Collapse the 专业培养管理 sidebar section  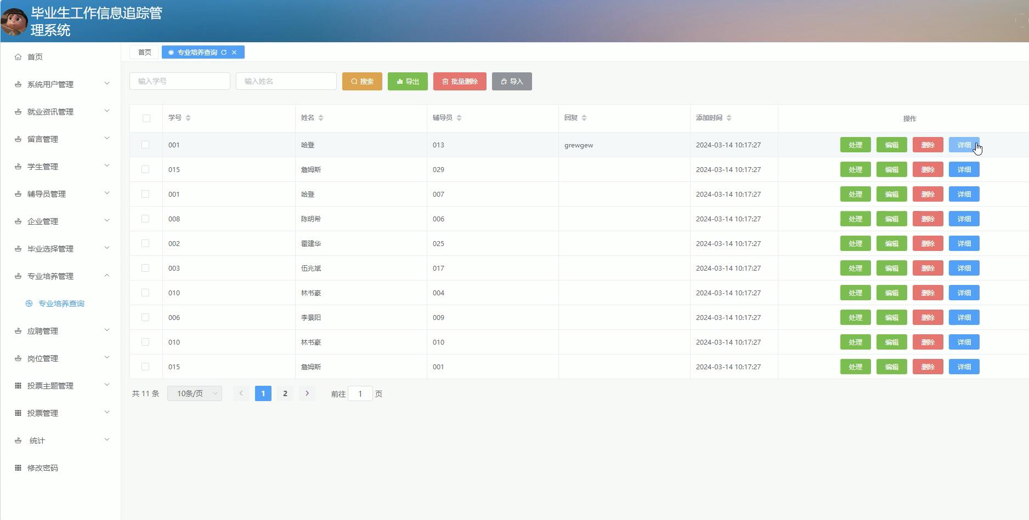tap(60, 276)
